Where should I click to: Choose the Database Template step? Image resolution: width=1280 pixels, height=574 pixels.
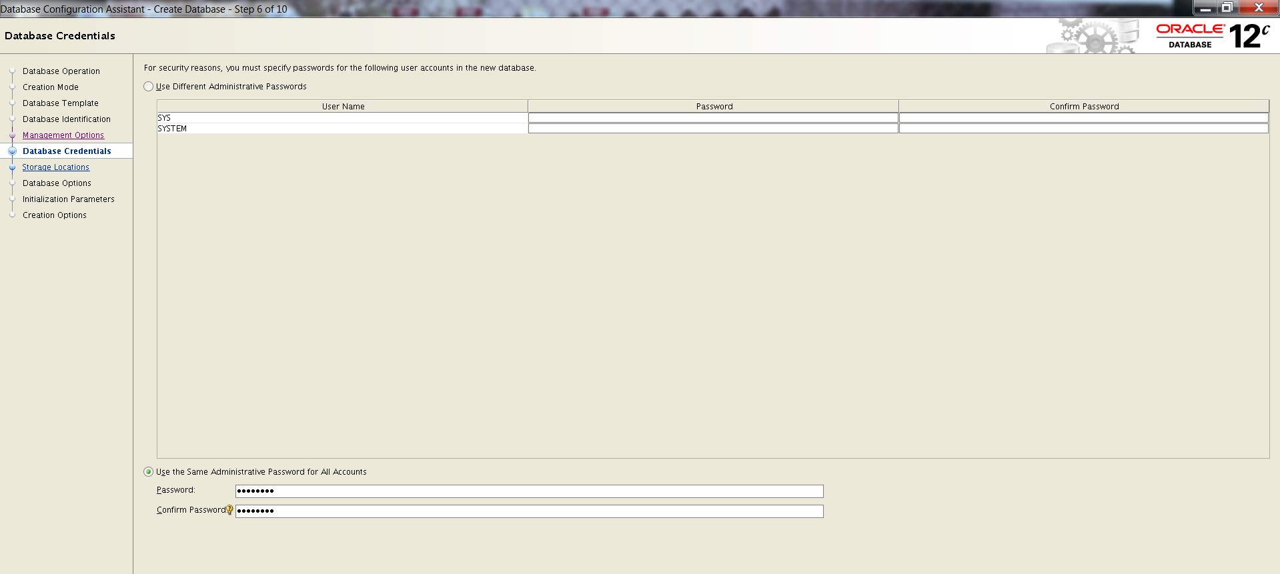coord(61,103)
